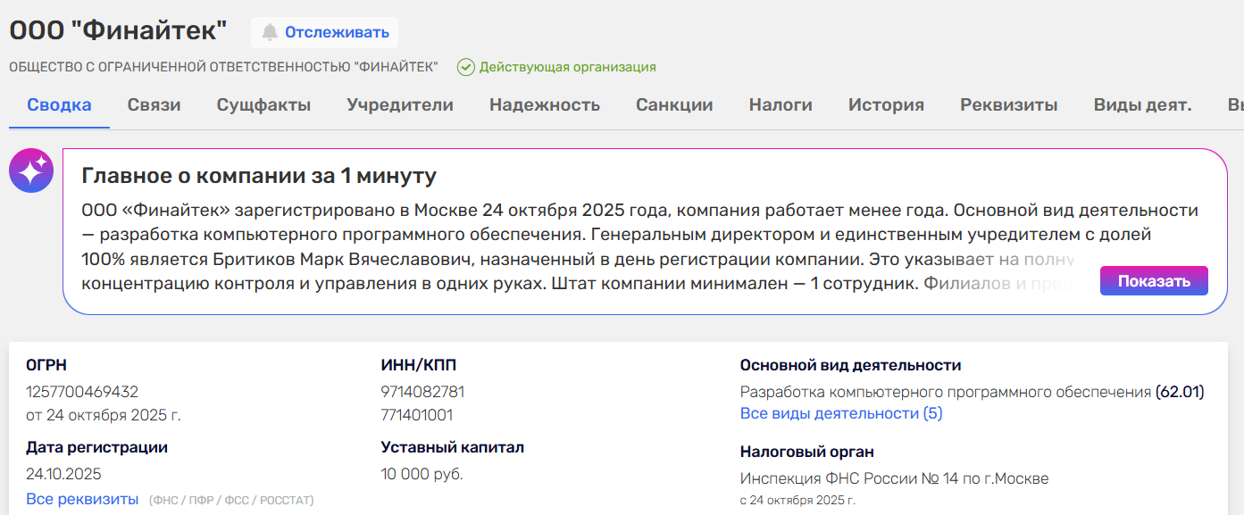This screenshot has width=1244, height=515.
Task: Click the Налоговый орган label
Action: coord(807,452)
